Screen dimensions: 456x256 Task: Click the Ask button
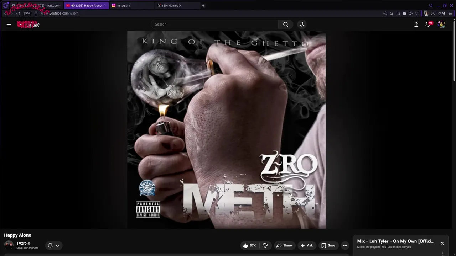pos(306,245)
